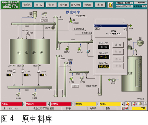This screenshot has width=148, height=125.
Task: Open the 窑系统 screen tab
Action: (x=27, y=5)
